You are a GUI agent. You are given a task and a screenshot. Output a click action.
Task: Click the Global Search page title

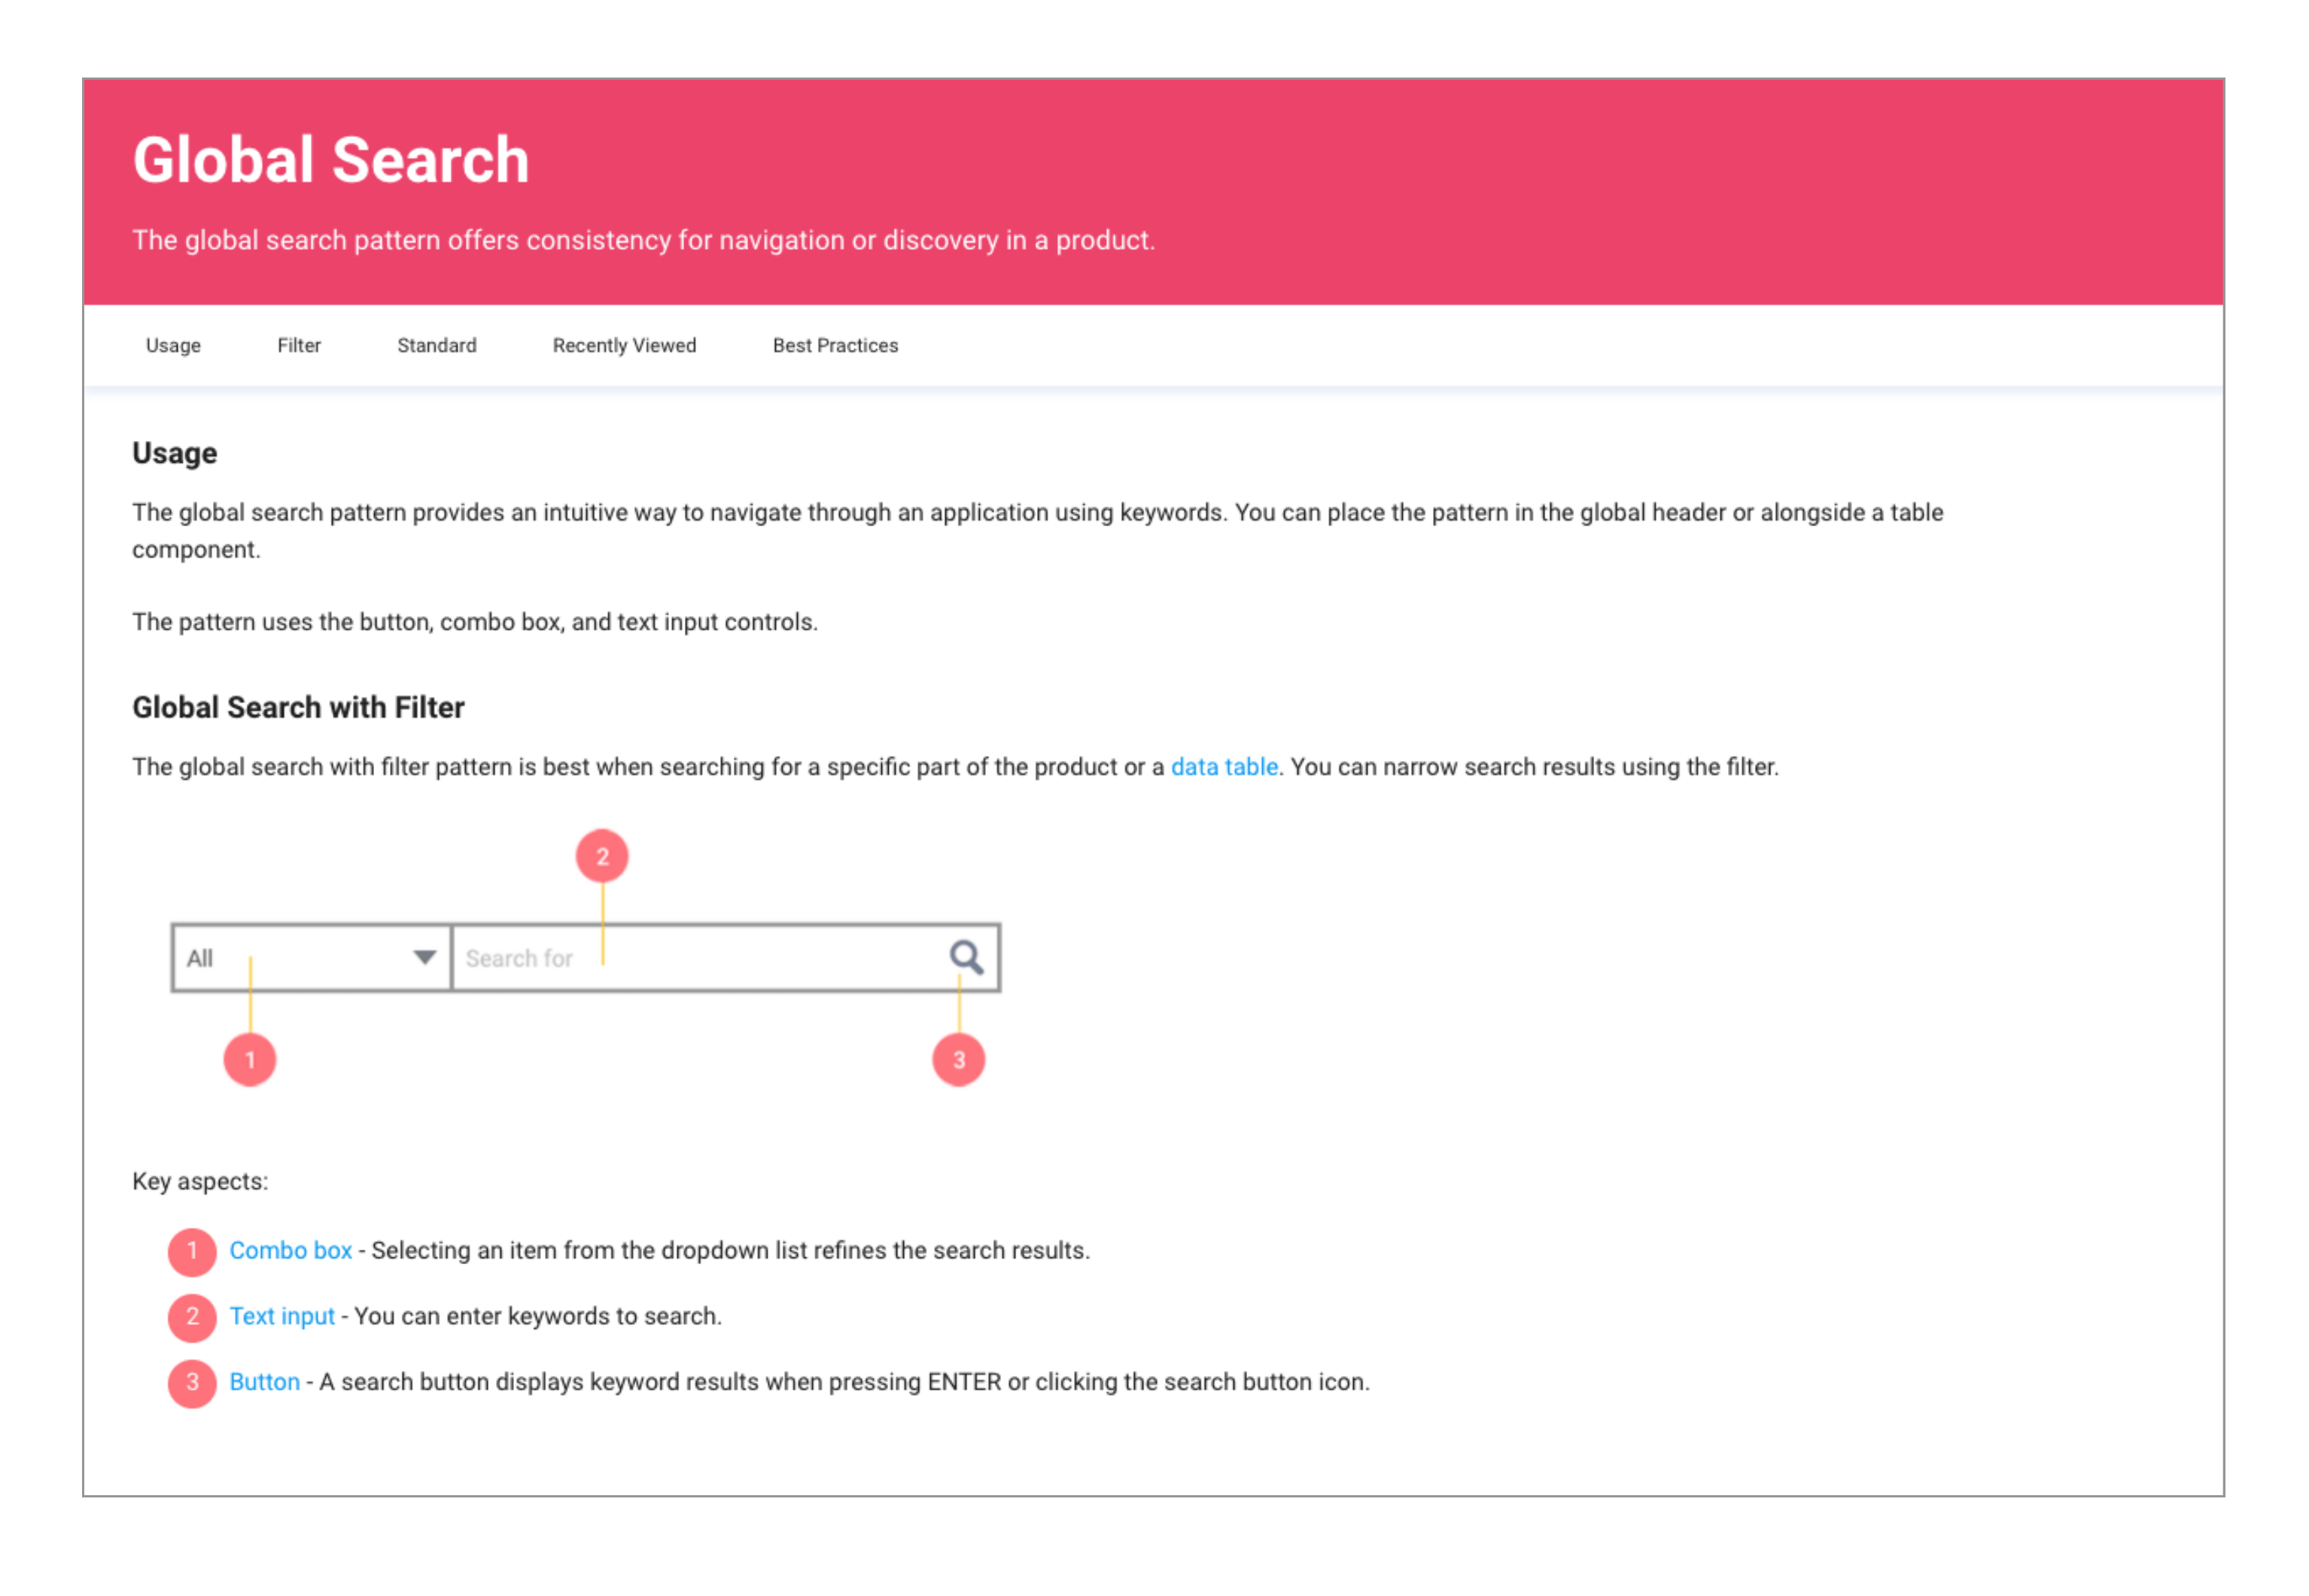click(331, 160)
